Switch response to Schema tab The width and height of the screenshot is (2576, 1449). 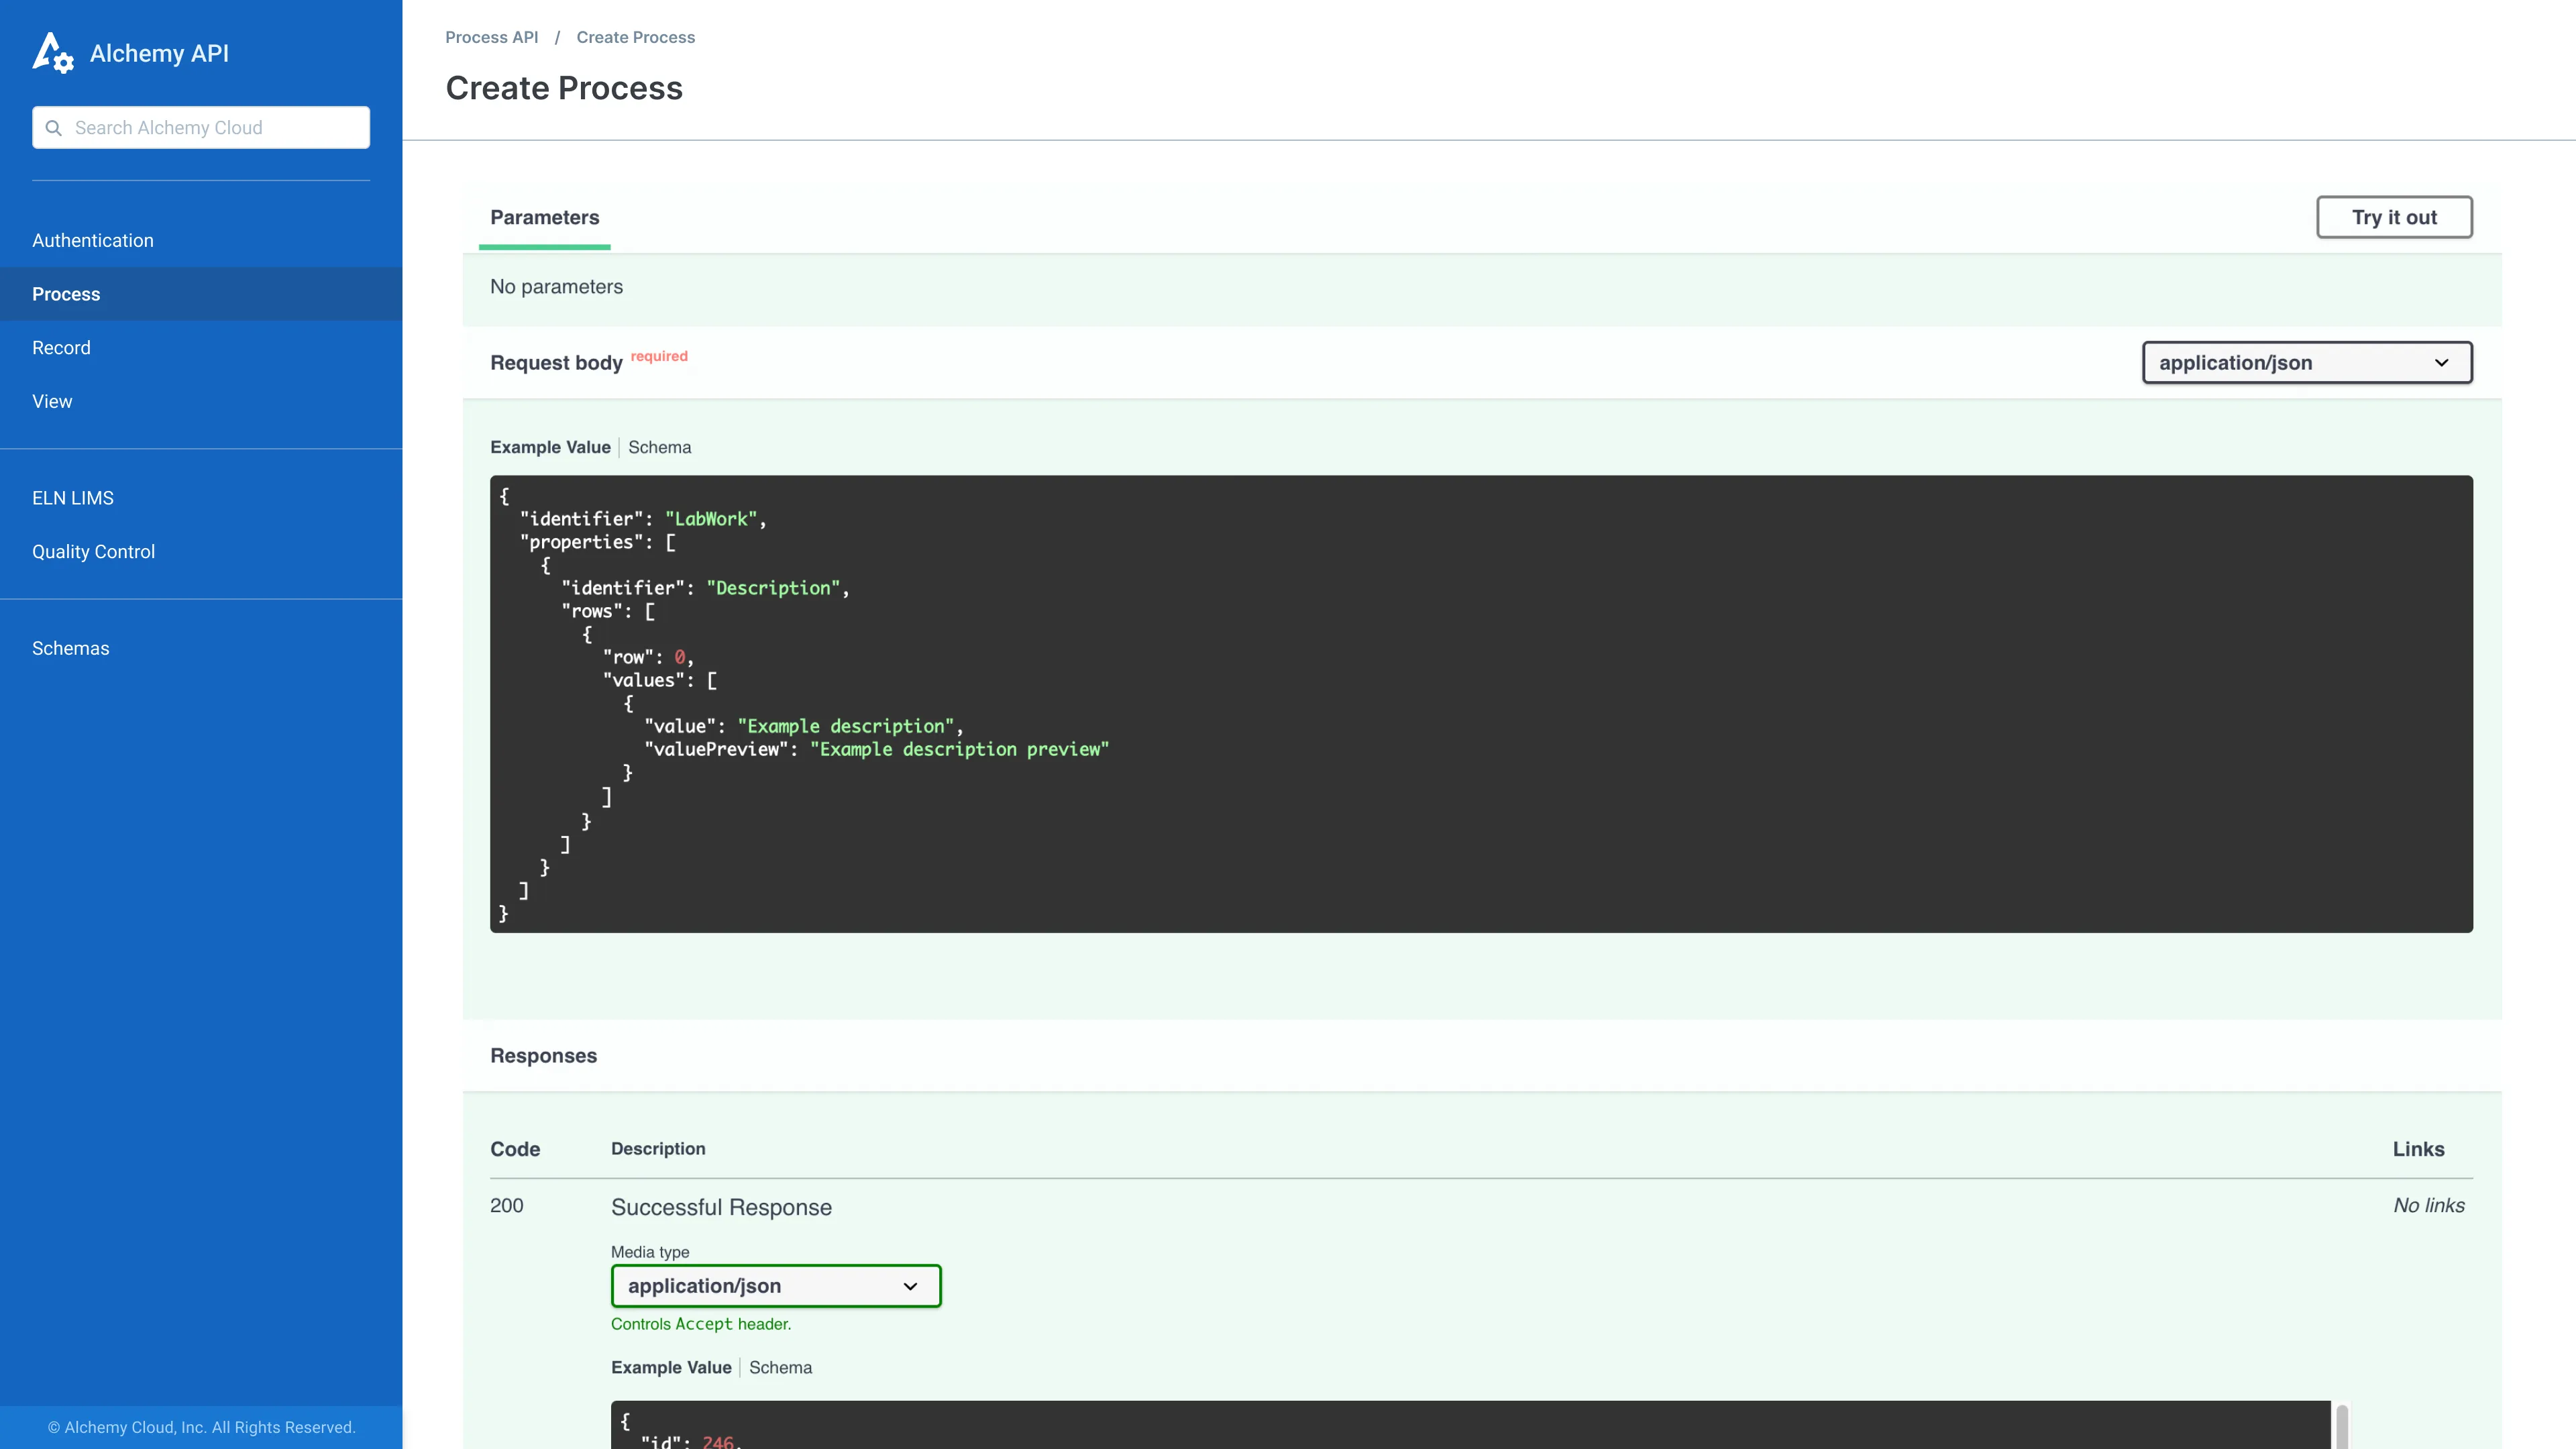(780, 1367)
